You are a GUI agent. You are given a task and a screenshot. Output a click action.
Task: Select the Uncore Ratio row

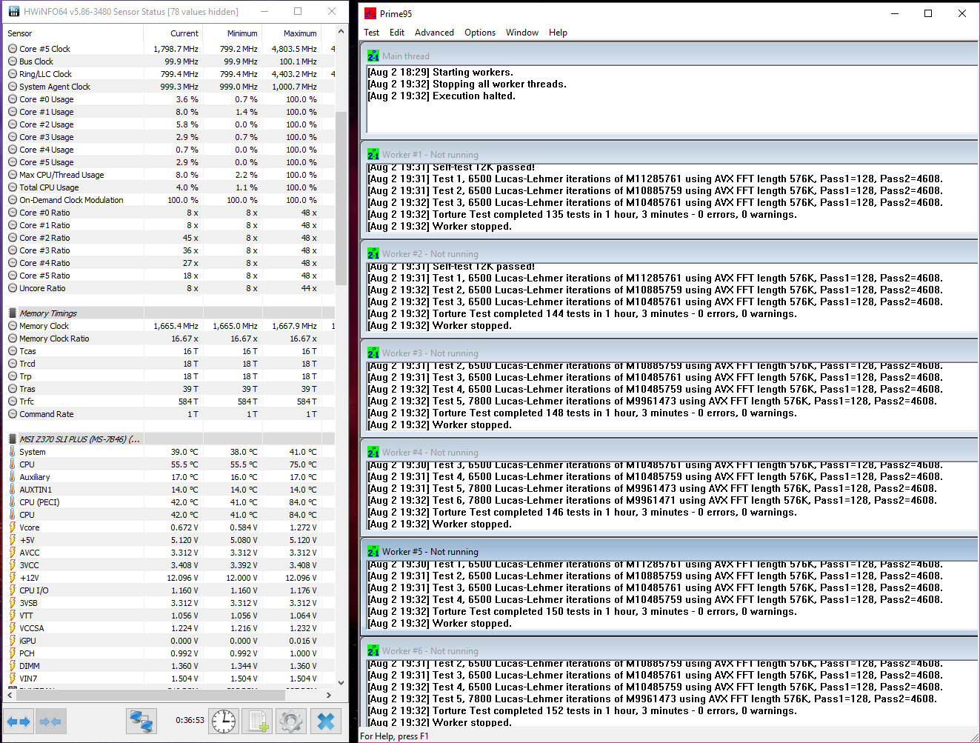170,288
